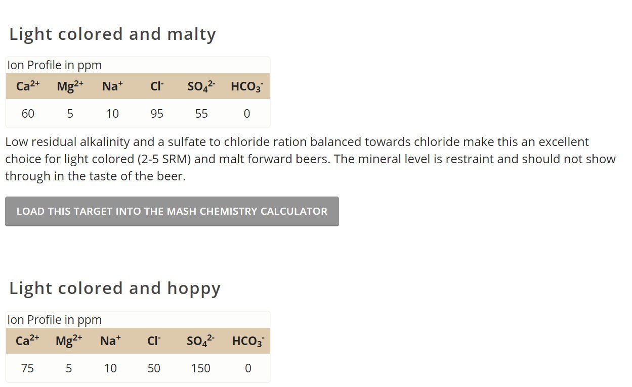This screenshot has height=387, width=632.
Task: Click the sulfate value 55 cell
Action: coord(201,114)
